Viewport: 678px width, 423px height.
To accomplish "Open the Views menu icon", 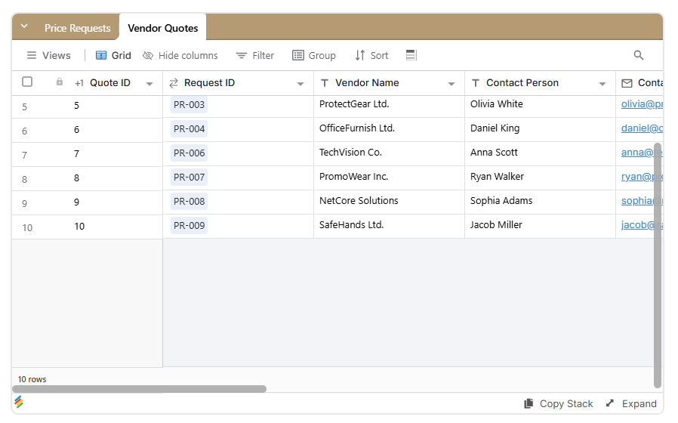I will tap(32, 55).
